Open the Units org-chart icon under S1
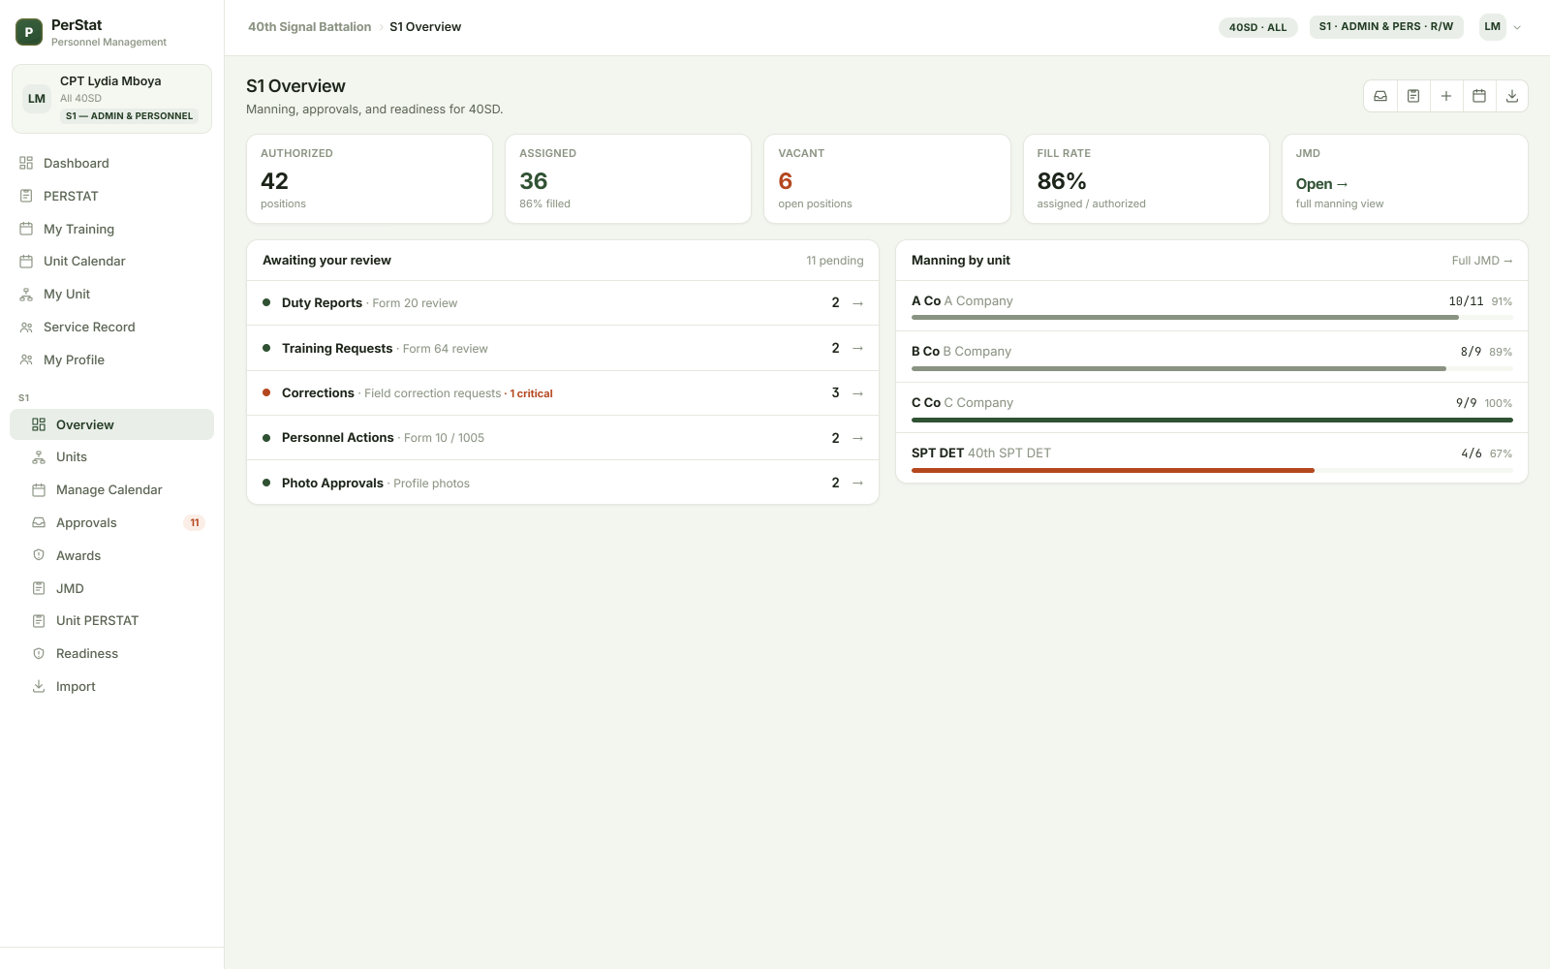 39,456
